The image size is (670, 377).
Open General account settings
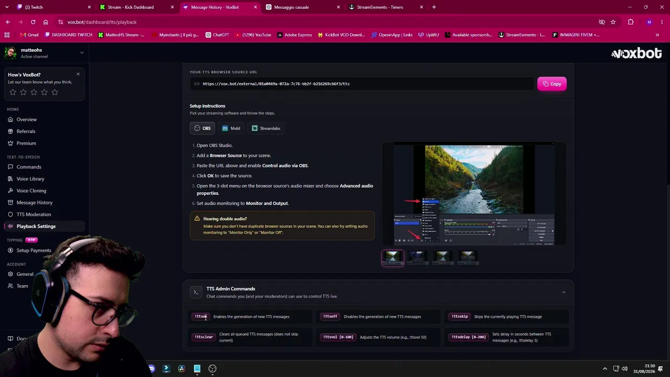pyautogui.click(x=25, y=274)
